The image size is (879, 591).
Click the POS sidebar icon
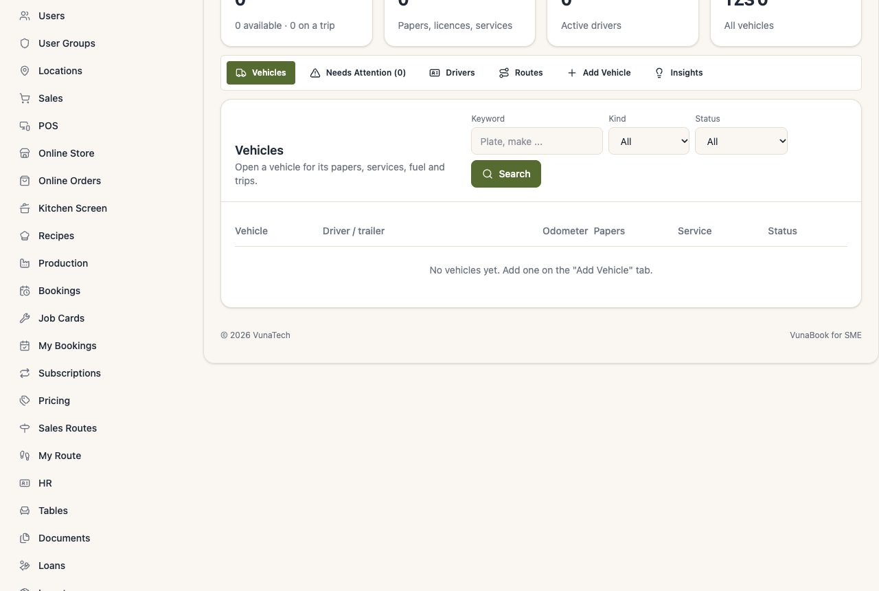coord(25,126)
